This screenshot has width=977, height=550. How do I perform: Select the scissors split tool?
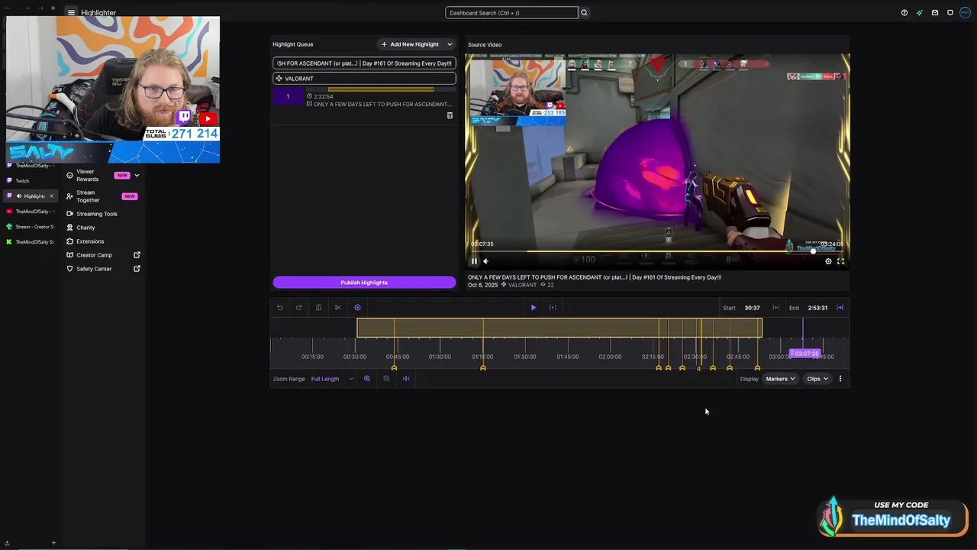point(337,308)
